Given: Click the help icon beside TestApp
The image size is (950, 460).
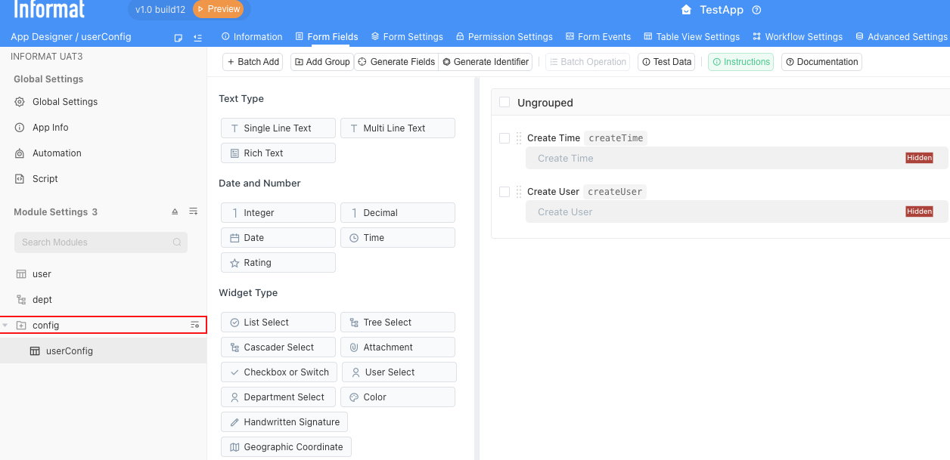Looking at the screenshot, I should pyautogui.click(x=756, y=10).
